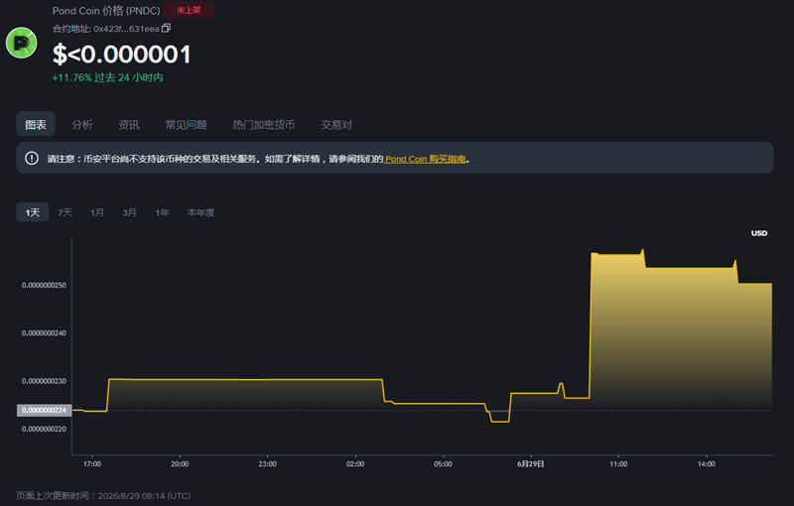
Task: Select the 1天 time range
Action: 33,212
